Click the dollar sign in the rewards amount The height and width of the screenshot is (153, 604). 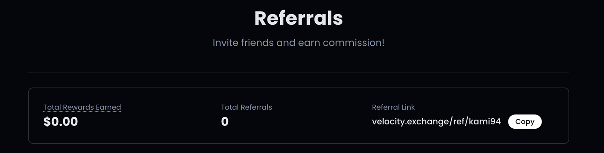point(47,121)
